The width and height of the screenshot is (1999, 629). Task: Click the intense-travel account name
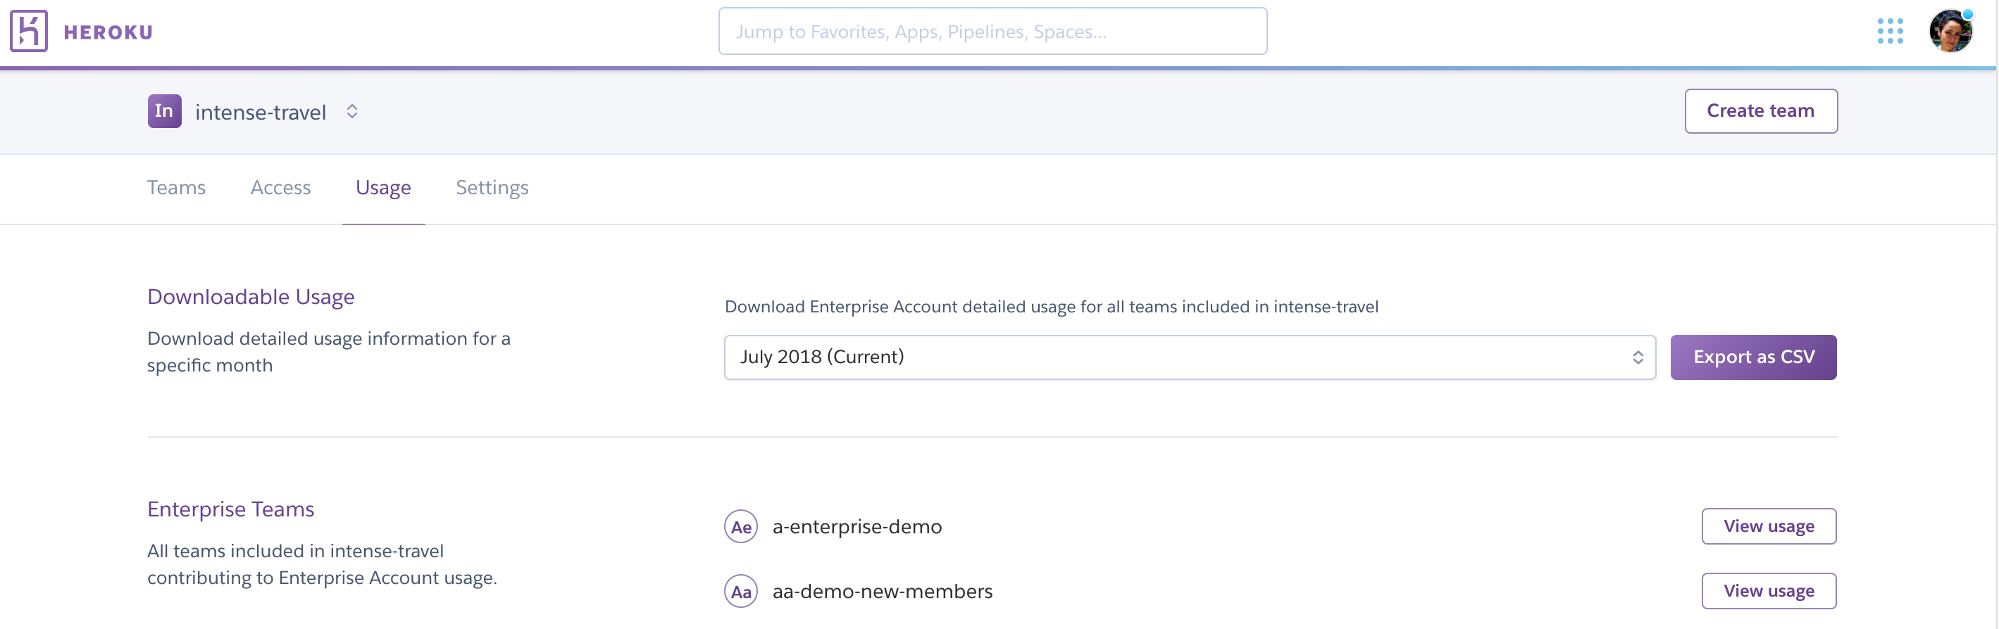pyautogui.click(x=261, y=113)
